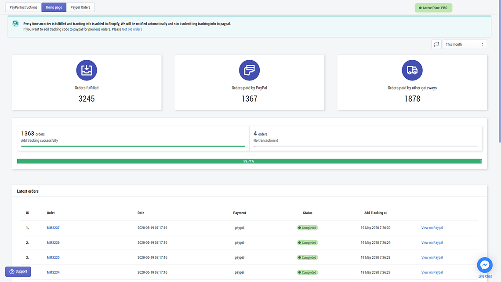Screen dimensions: 501x282
Task: Open the Support button
Action: click(x=18, y=271)
